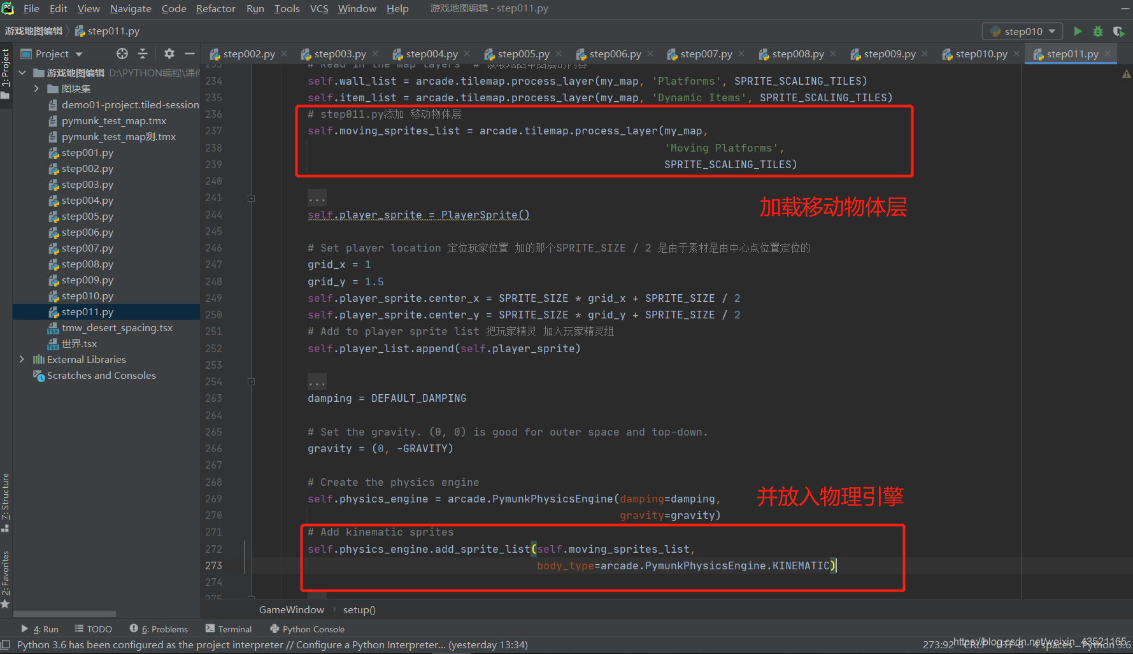
Task: Click the PyCharm logo icon
Action: pyautogui.click(x=8, y=8)
